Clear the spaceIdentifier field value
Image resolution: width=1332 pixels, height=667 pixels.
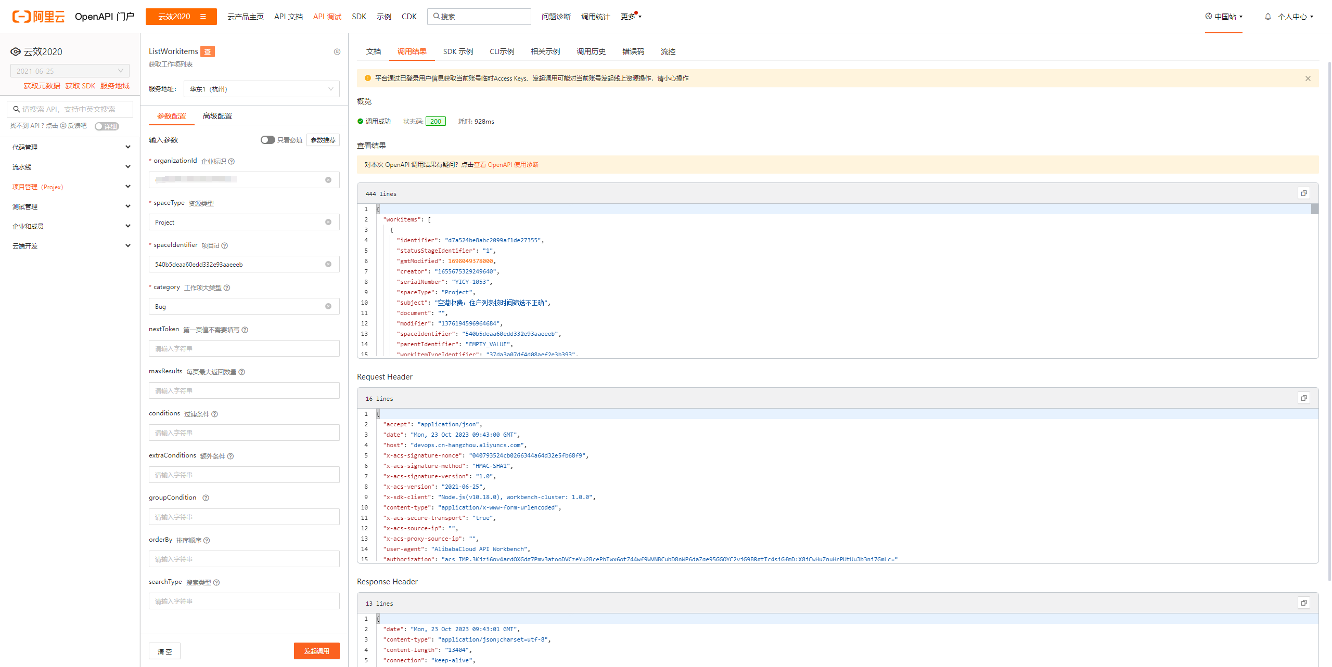pyautogui.click(x=328, y=264)
